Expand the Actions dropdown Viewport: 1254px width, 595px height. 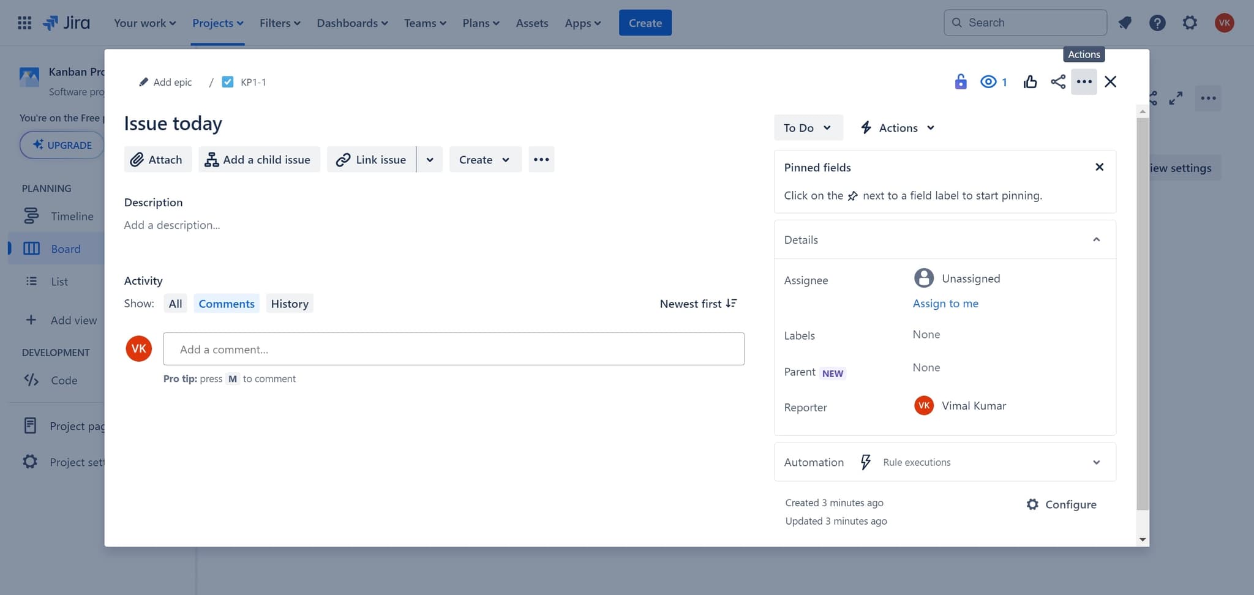pyautogui.click(x=896, y=127)
